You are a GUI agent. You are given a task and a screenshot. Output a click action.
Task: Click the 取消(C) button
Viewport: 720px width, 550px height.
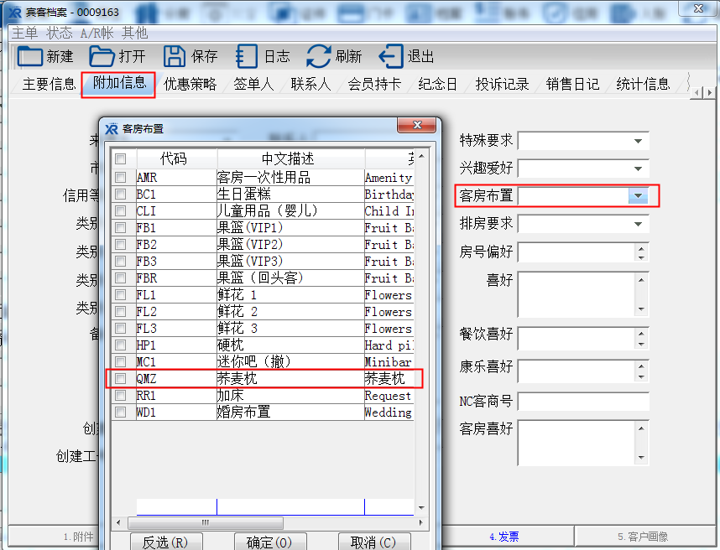373,542
